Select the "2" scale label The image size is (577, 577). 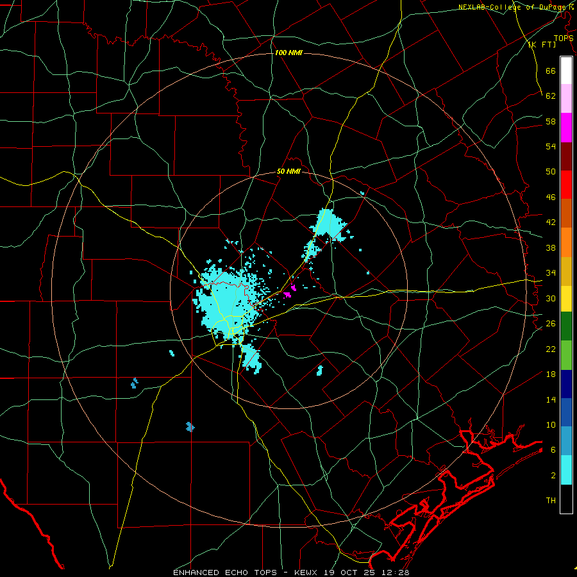coord(553,476)
